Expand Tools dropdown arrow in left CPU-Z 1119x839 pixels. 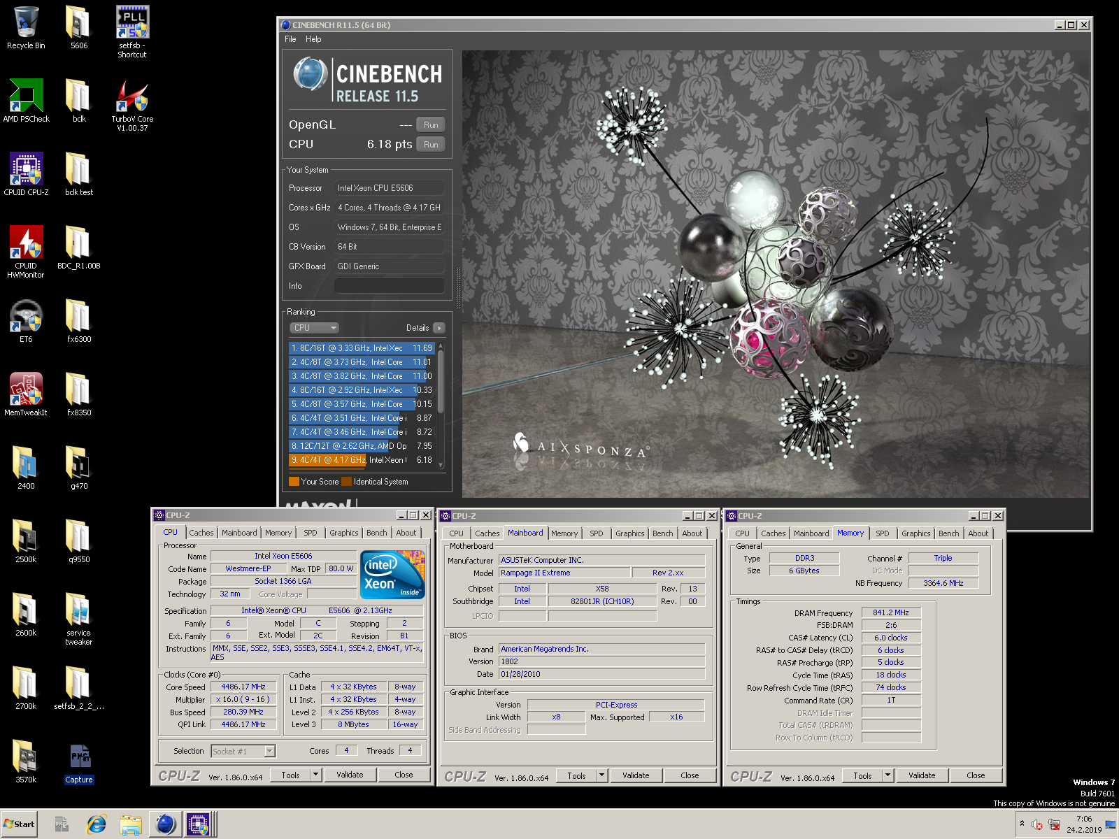(315, 775)
